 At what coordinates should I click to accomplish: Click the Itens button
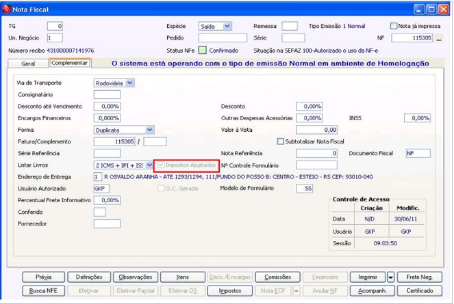(183, 277)
